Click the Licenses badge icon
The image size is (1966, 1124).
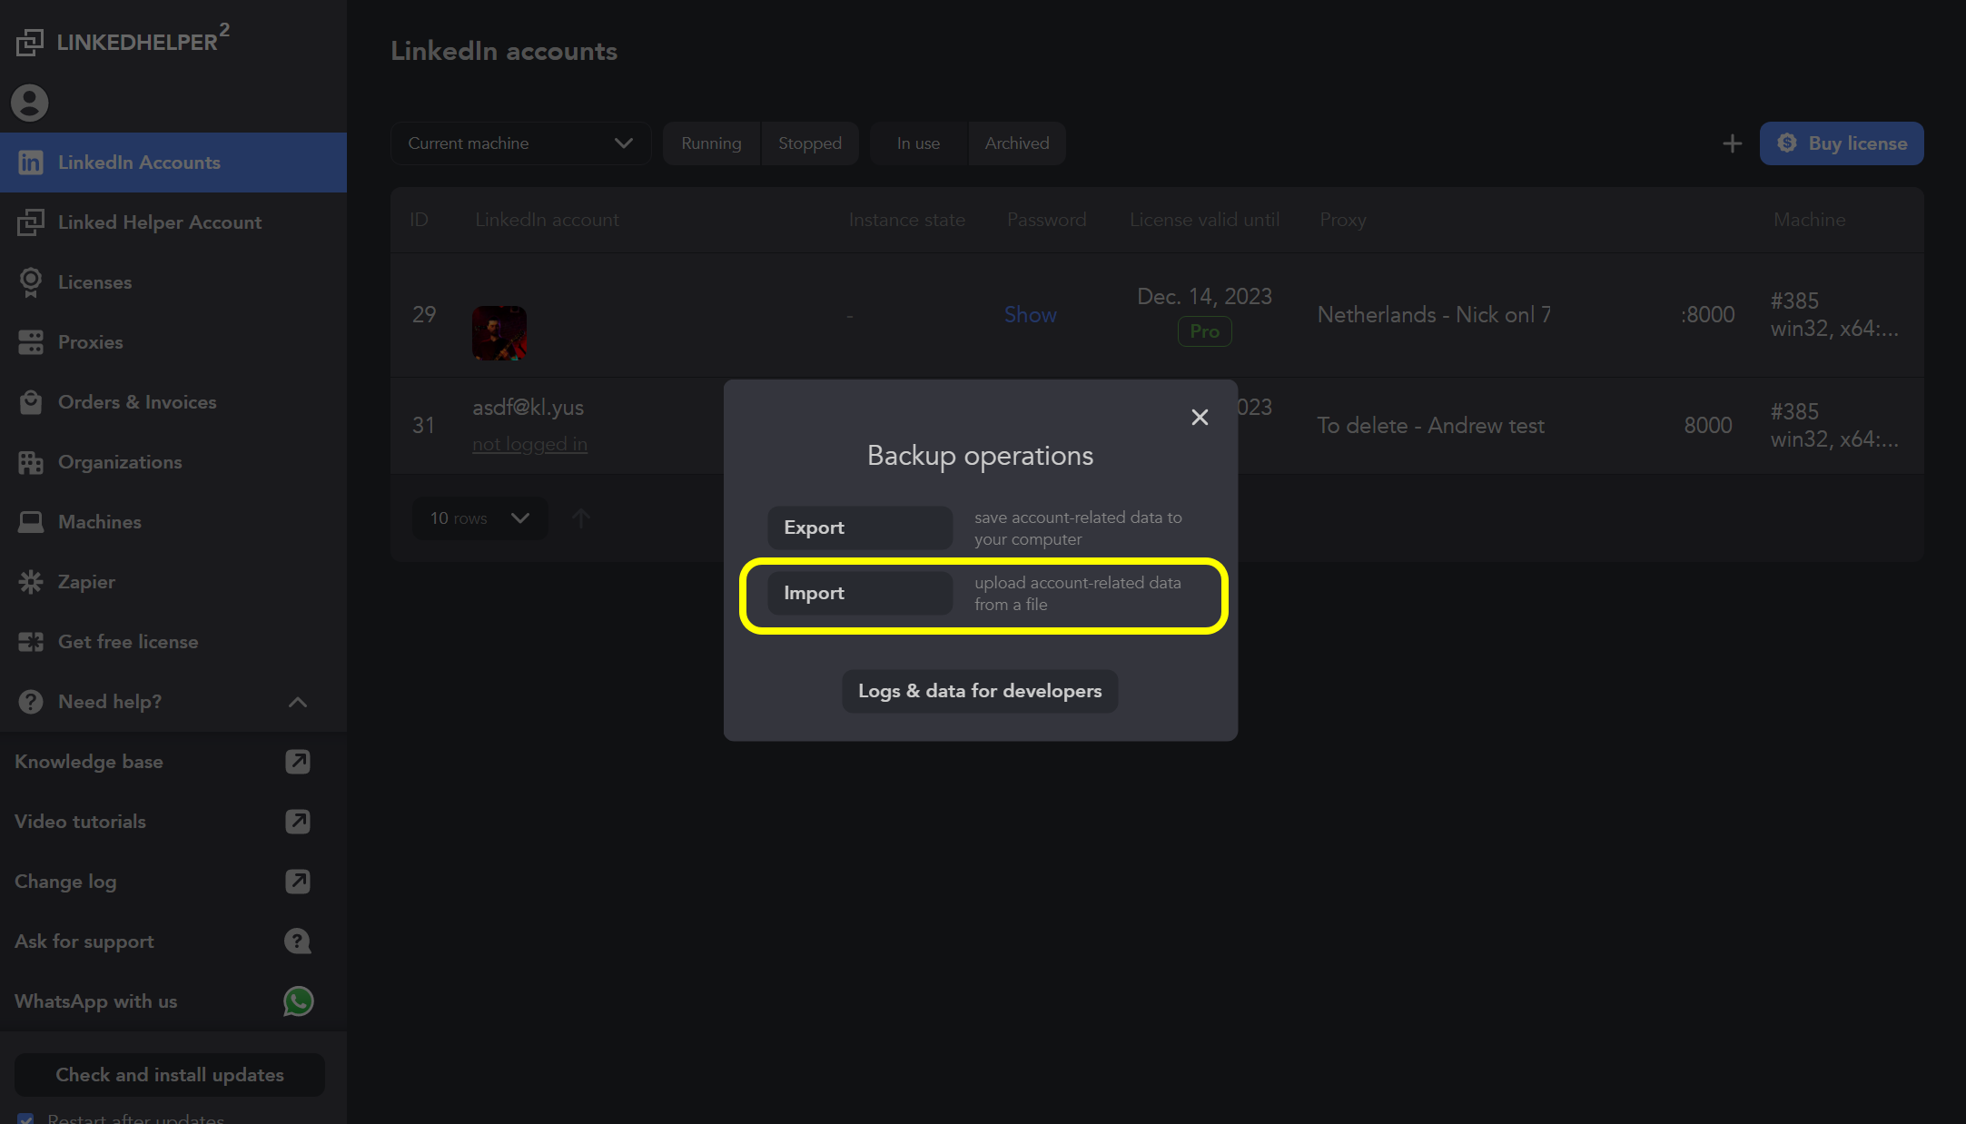(x=31, y=282)
